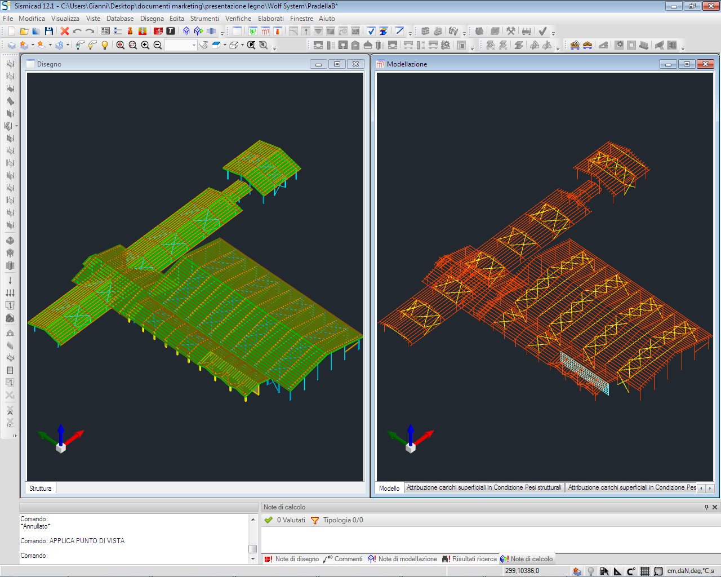721x577 pixels.
Task: Pin the Note di calcolo panel
Action: (706, 507)
